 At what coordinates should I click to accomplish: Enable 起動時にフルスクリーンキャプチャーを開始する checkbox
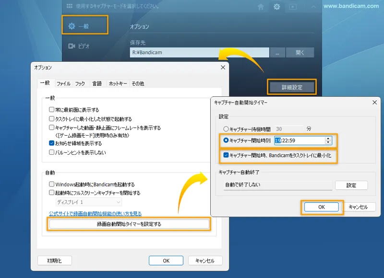(51, 193)
